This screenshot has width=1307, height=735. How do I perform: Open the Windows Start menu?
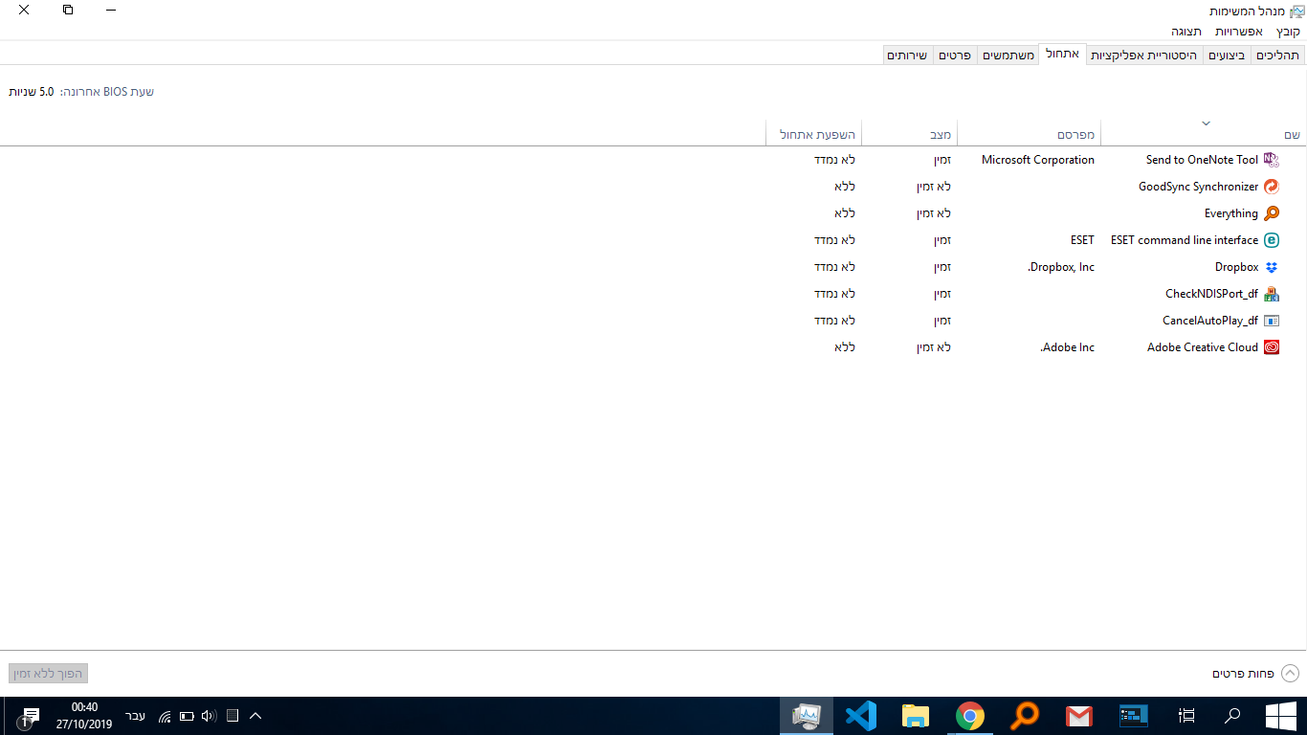coord(1280,716)
